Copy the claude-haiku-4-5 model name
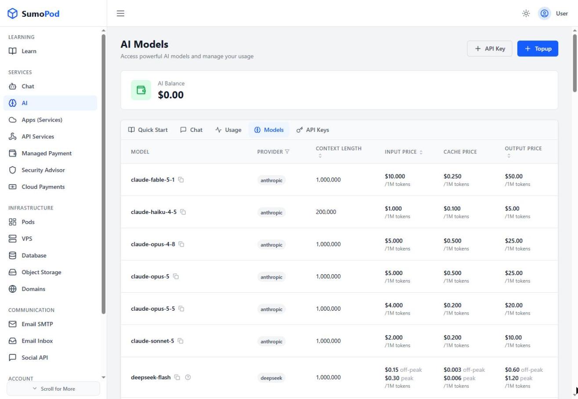Viewport: 578px width, 399px height. 183,212
